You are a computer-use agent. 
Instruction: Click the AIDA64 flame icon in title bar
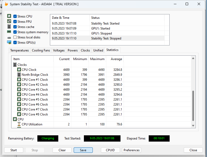pyautogui.click(x=6, y=4)
